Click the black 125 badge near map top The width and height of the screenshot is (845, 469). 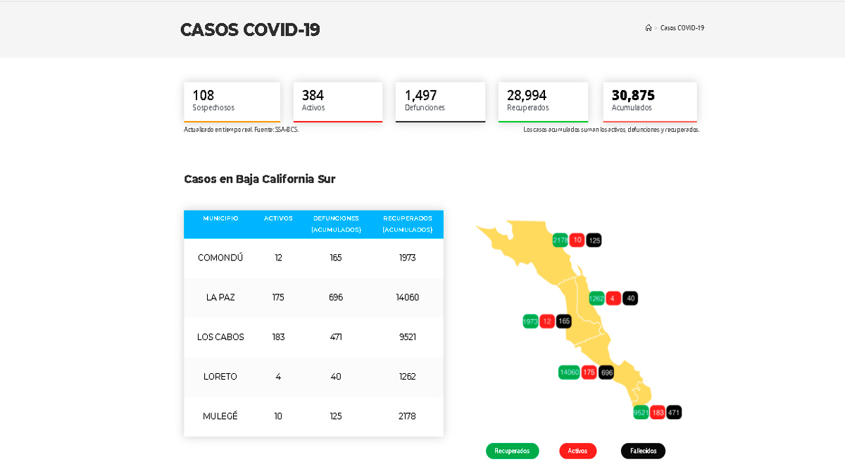[594, 240]
